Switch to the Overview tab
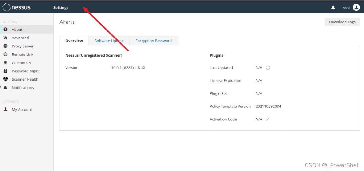Viewport: 364px width, 171px height. (x=74, y=41)
